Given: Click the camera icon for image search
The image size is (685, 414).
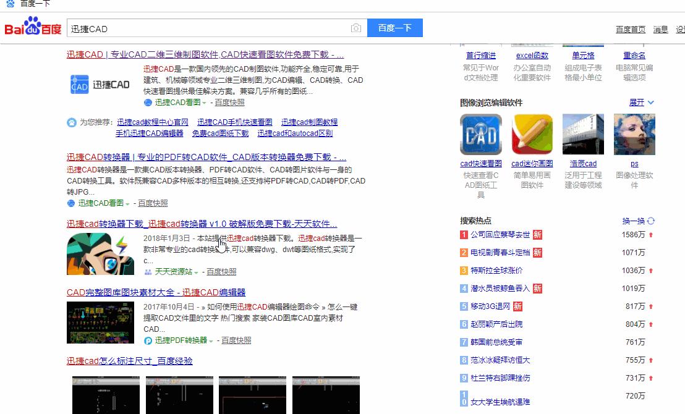Looking at the screenshot, I should click(x=356, y=28).
